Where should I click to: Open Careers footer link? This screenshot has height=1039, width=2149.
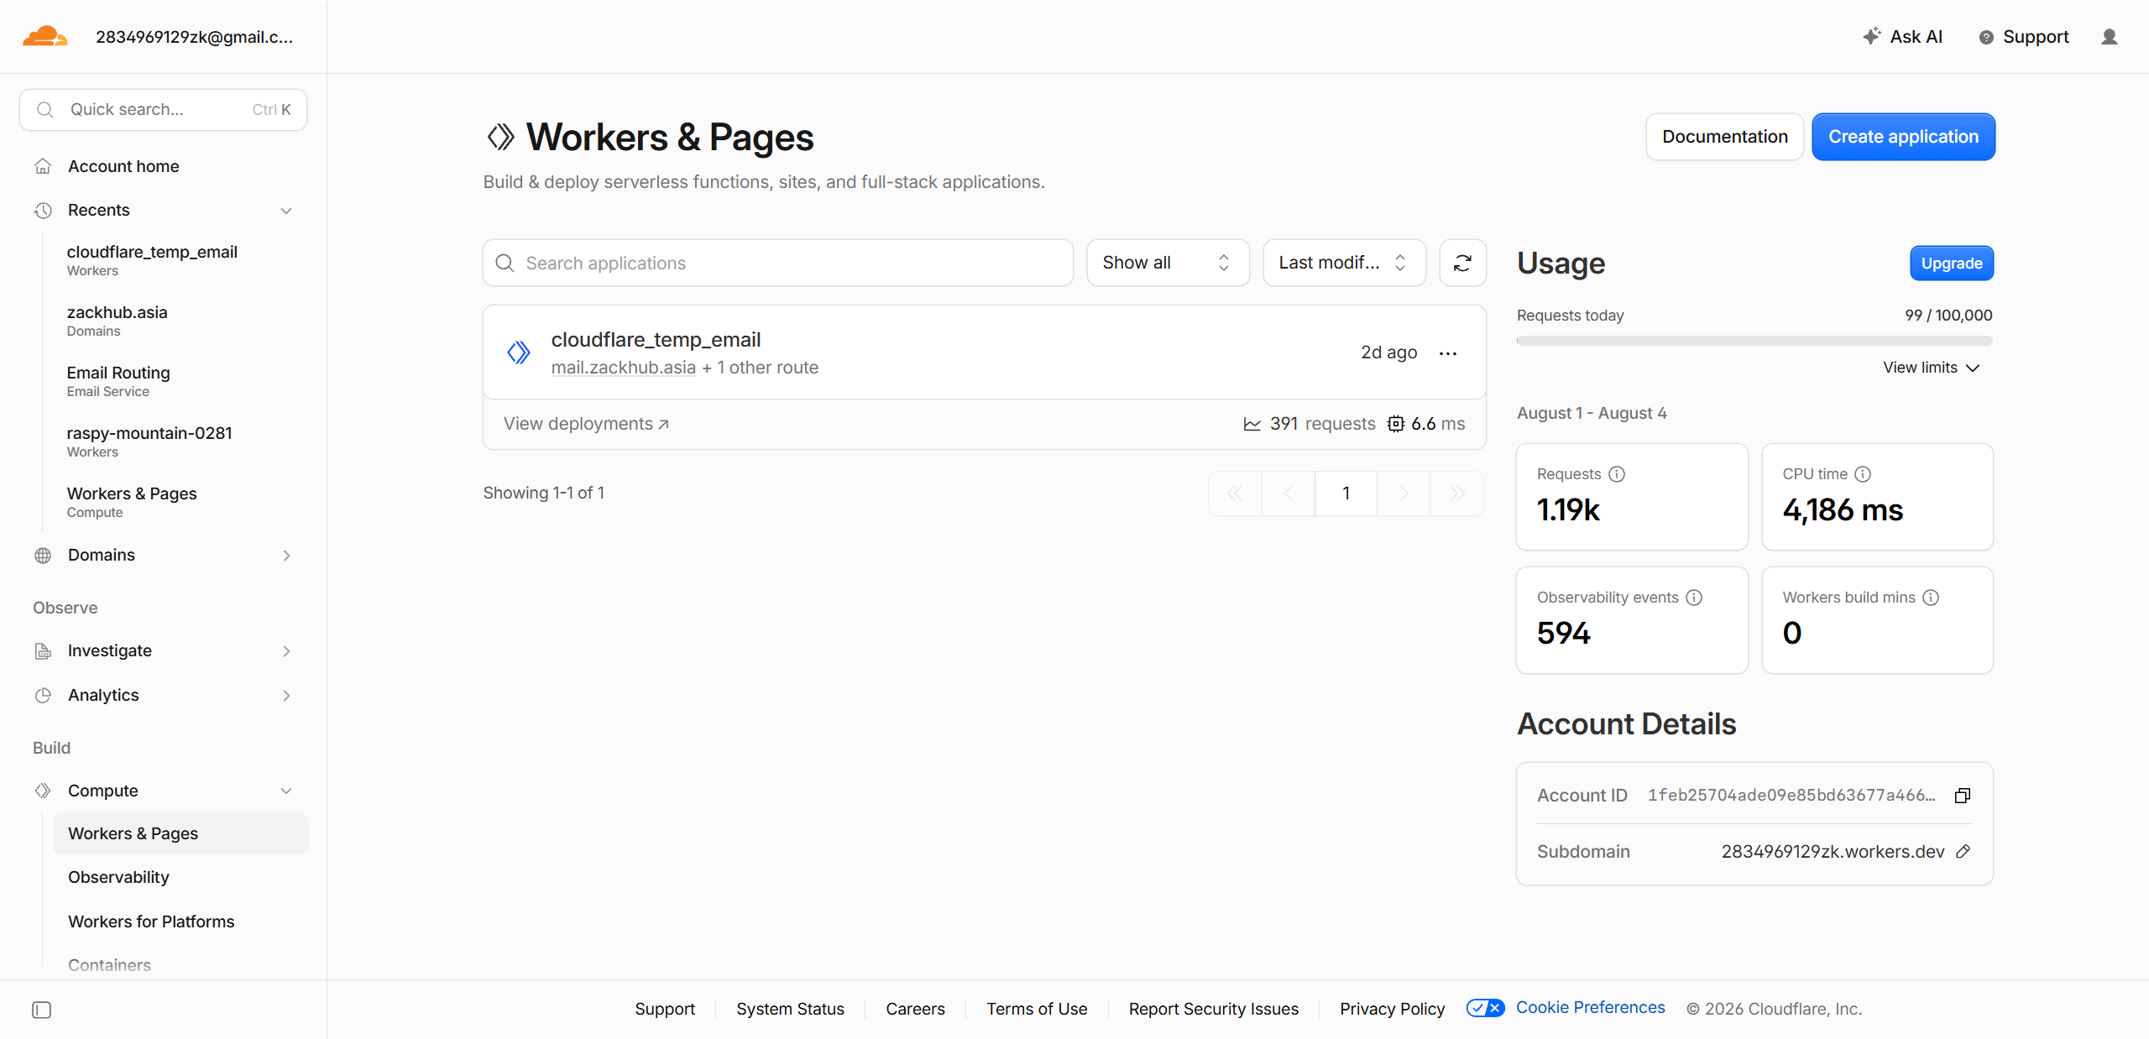tap(915, 1009)
